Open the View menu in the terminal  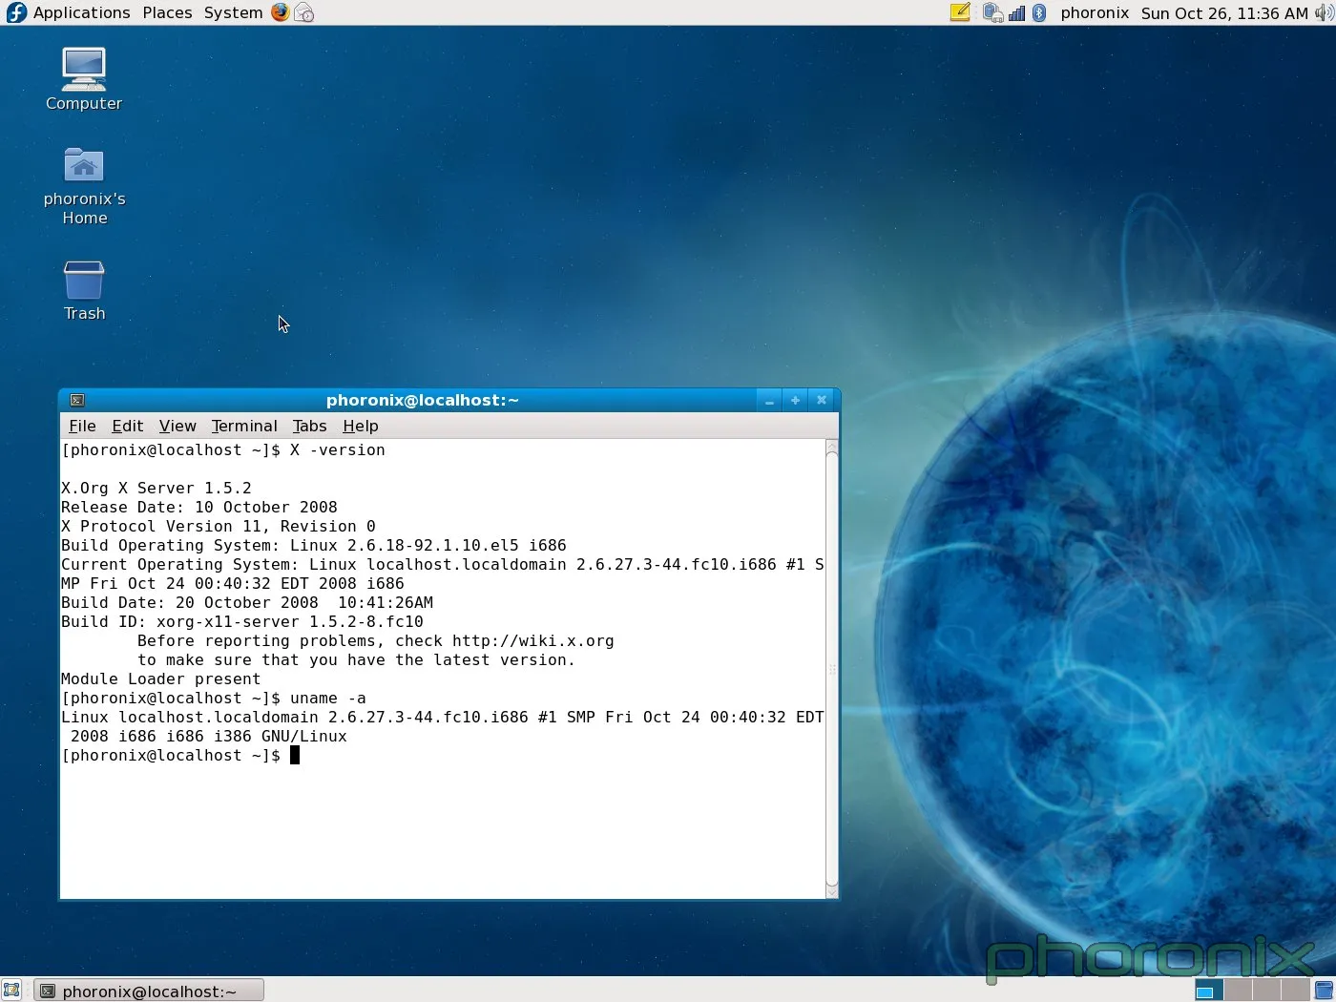tap(177, 426)
